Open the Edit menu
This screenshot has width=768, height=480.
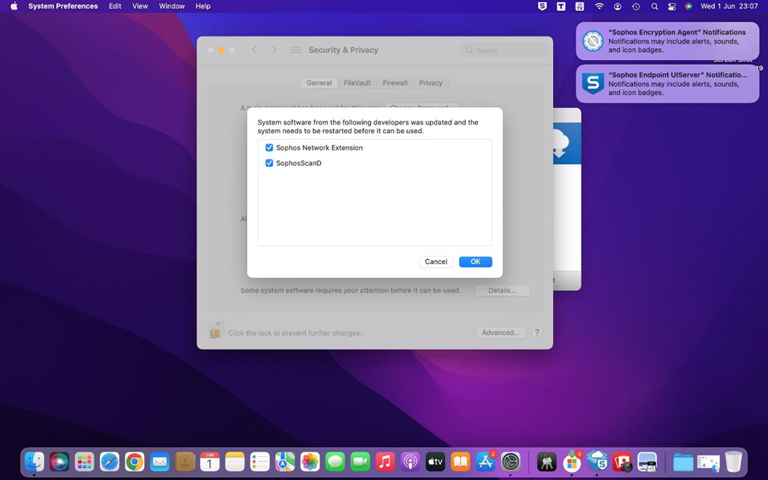click(115, 6)
